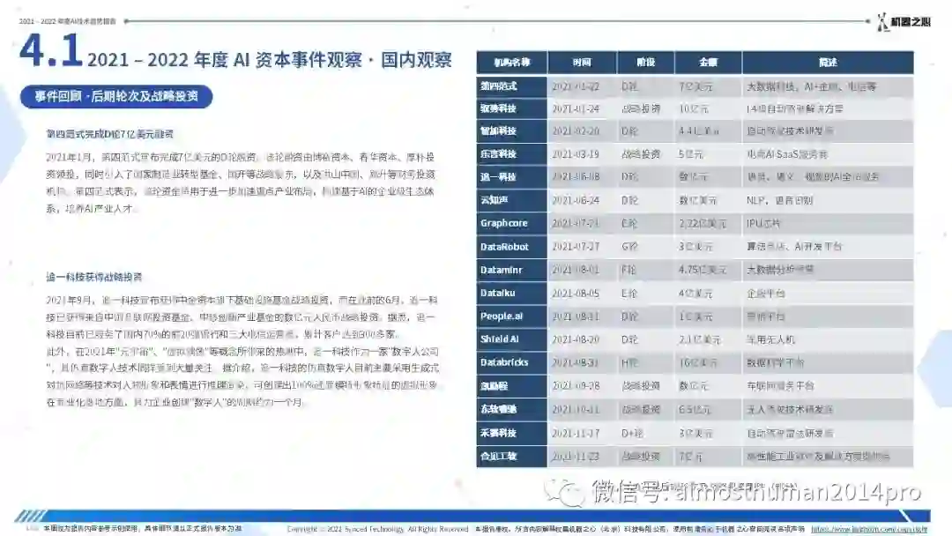Click the 机器之心 logo at top right

pos(904,22)
